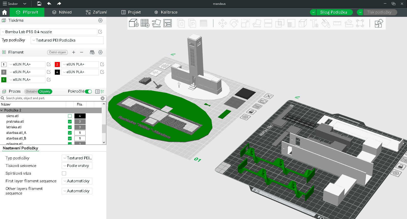Open the Tisková sekvence dropdown
This screenshot has width=407, height=219.
coord(77,166)
